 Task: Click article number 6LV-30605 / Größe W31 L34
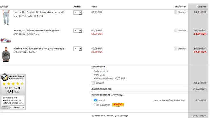click(x=28, y=16)
